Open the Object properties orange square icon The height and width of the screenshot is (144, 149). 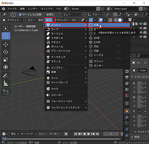tap(127, 111)
